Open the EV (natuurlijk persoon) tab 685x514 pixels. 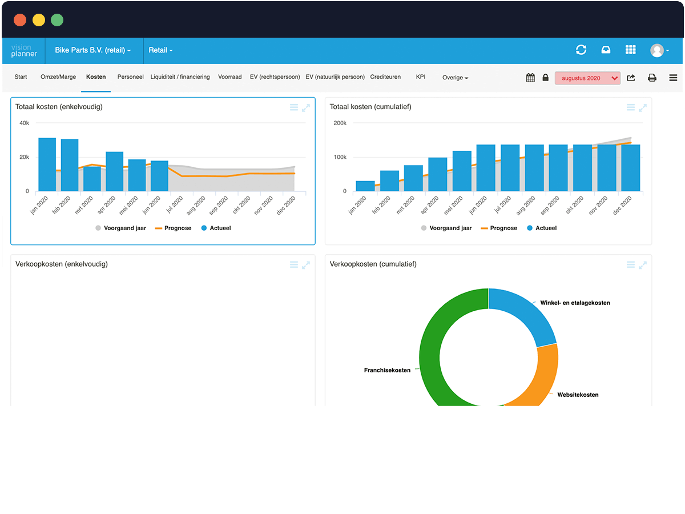pyautogui.click(x=335, y=77)
